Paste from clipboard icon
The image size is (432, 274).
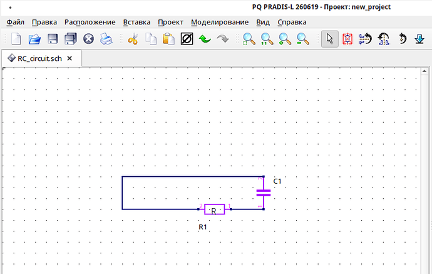tap(168, 39)
